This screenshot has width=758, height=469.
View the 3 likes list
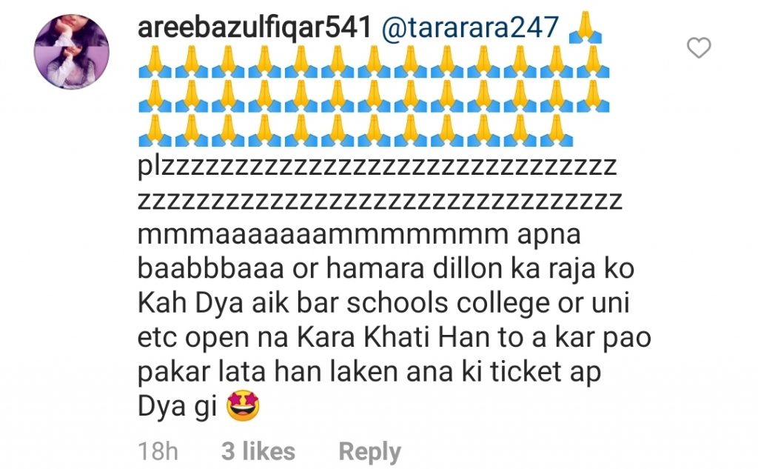pyautogui.click(x=258, y=451)
